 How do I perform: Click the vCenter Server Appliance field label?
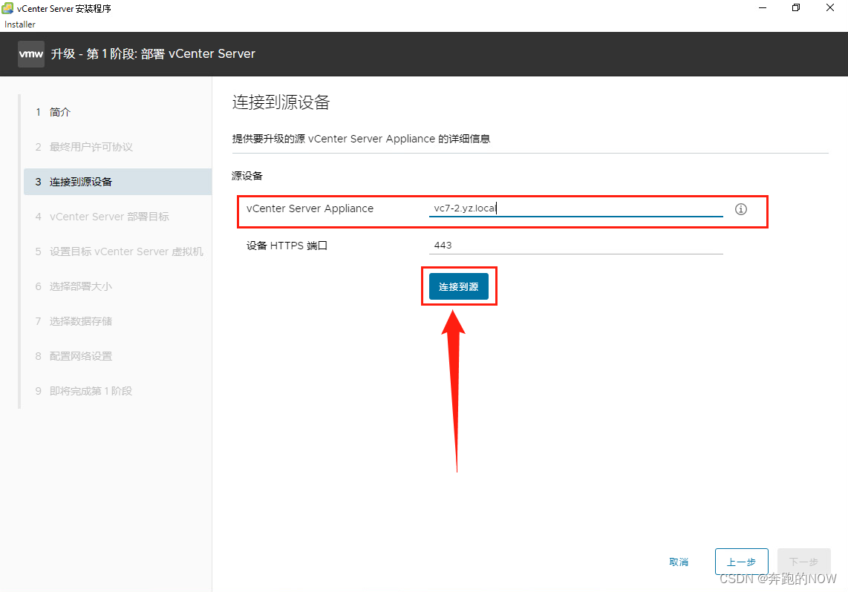point(310,208)
